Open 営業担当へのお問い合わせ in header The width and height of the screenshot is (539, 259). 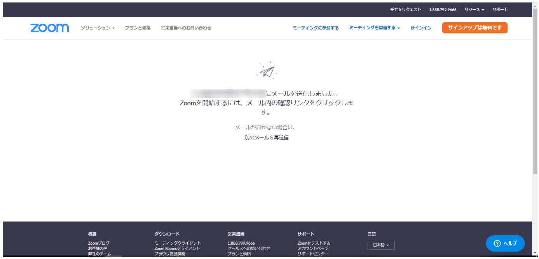coord(186,28)
